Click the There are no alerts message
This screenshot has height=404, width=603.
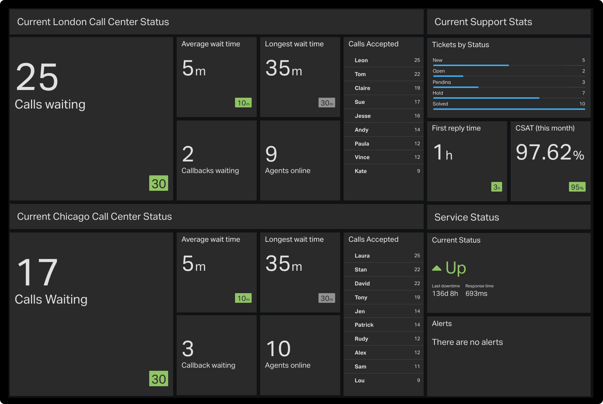467,342
